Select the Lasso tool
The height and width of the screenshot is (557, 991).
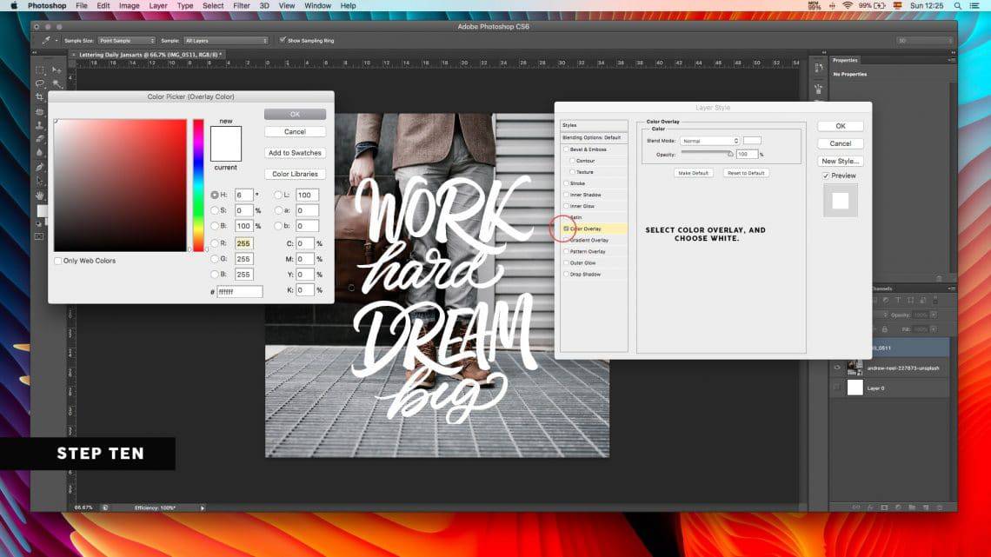pyautogui.click(x=40, y=83)
